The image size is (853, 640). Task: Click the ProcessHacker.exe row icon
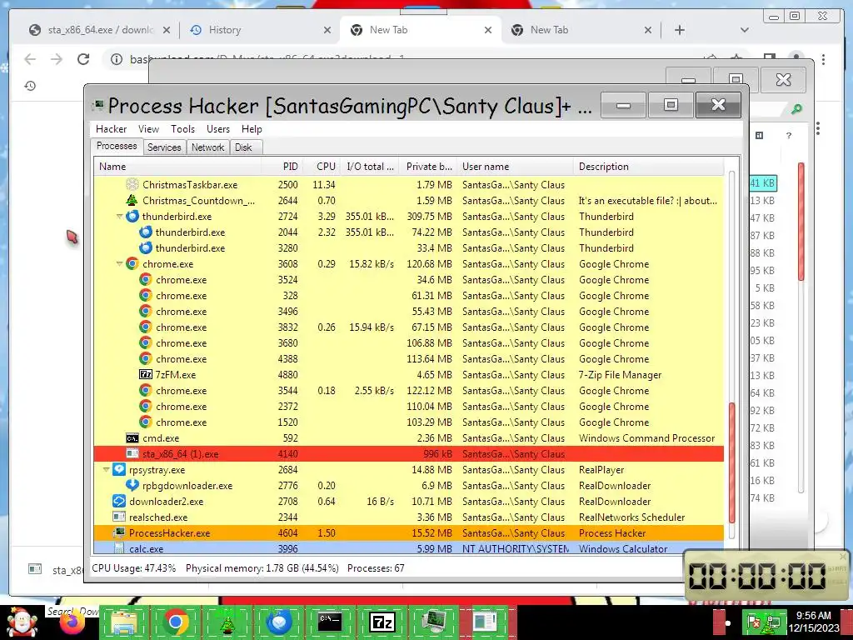118,532
